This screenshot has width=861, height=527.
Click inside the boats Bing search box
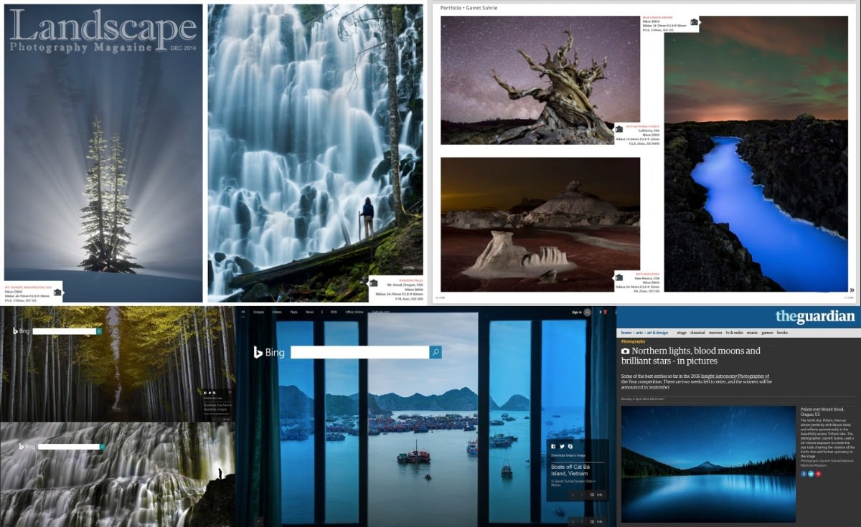click(359, 352)
